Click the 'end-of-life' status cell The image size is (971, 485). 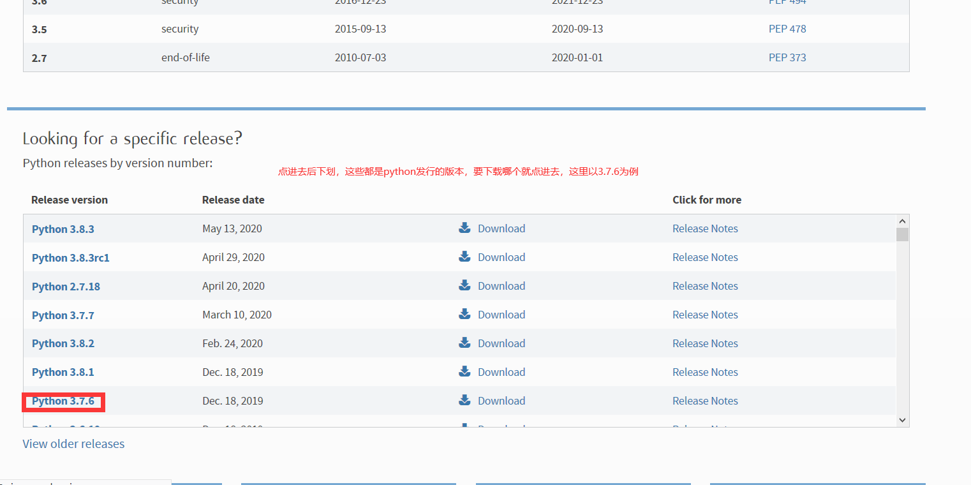tap(186, 57)
